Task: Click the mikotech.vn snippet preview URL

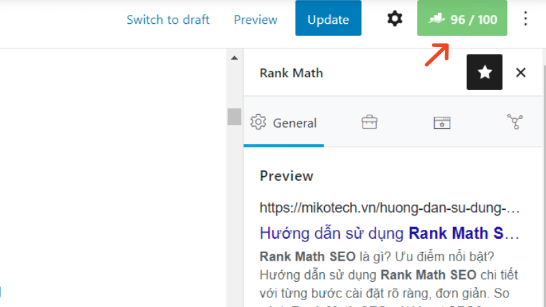Action: pos(389,207)
